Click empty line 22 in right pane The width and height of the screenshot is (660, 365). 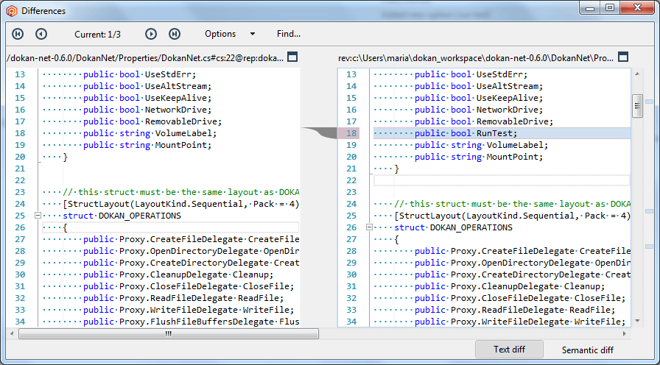click(502, 180)
